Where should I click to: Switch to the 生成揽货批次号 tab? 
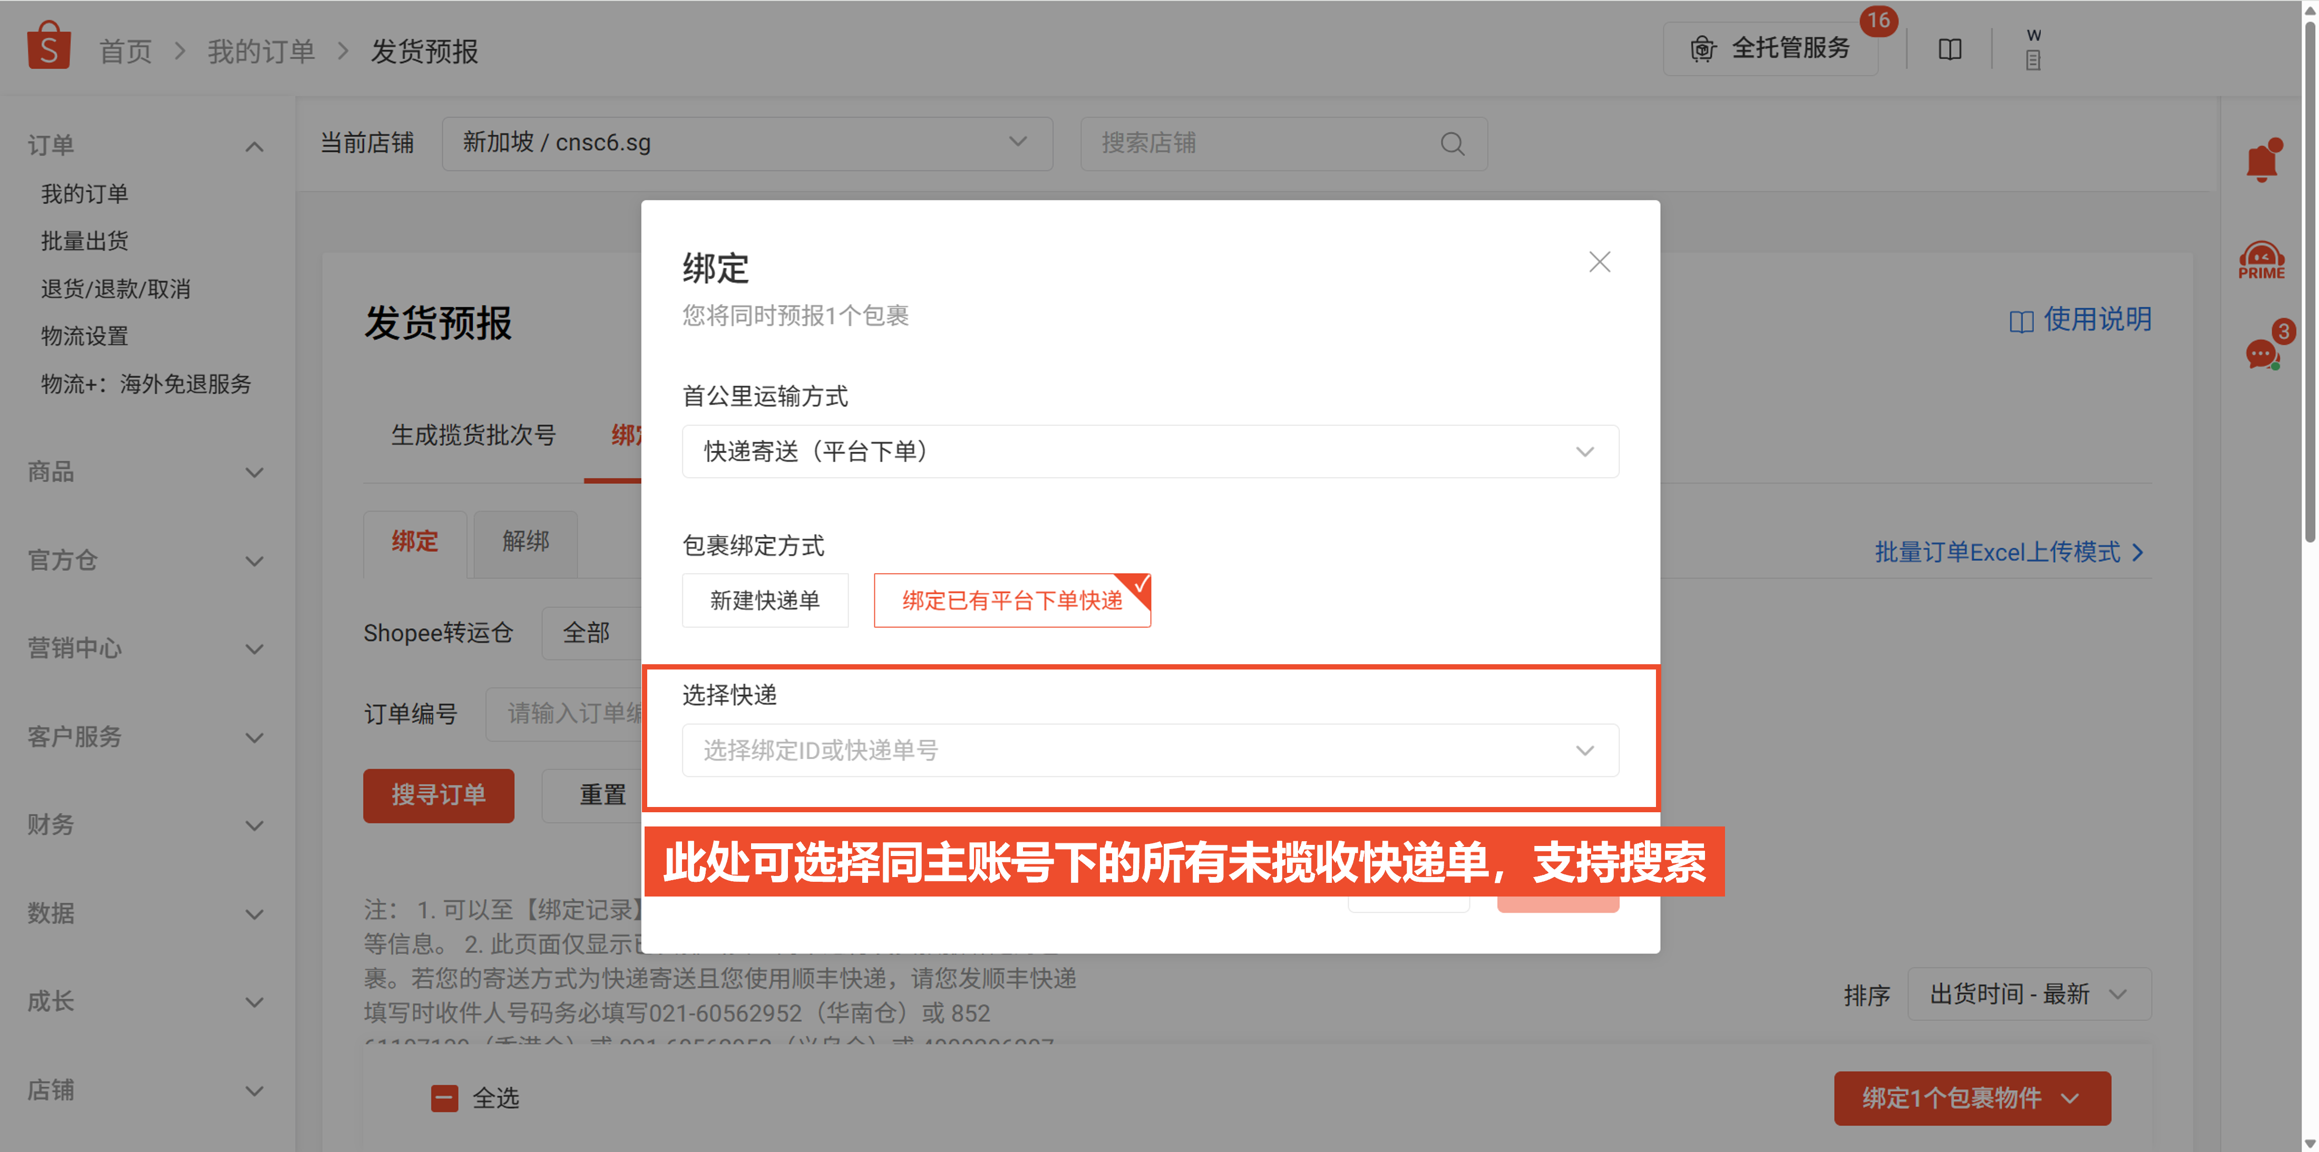point(473,436)
